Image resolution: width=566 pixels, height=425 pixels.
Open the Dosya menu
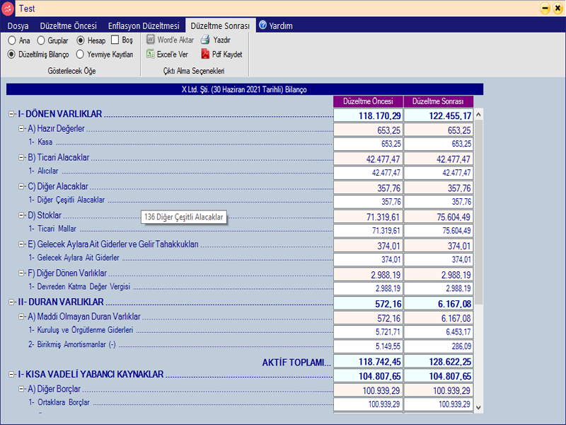click(x=18, y=25)
